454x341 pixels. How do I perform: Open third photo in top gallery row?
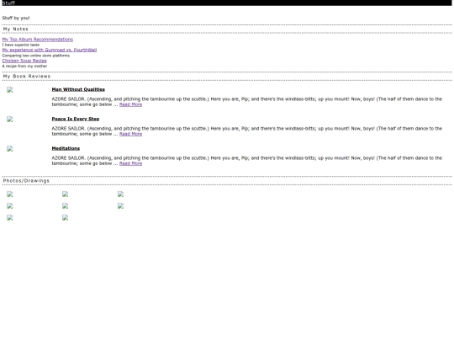[x=121, y=194]
